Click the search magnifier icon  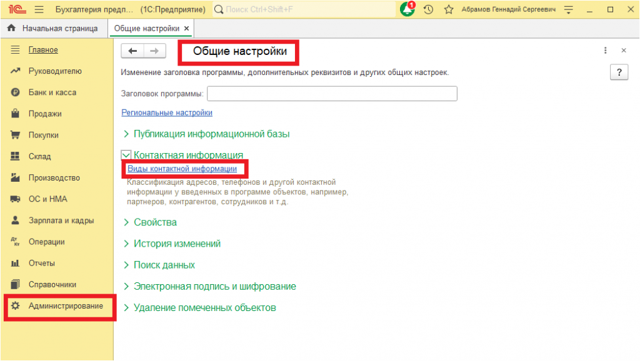coord(219,9)
